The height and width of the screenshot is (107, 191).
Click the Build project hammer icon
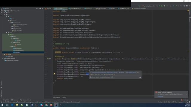pos(139,6)
